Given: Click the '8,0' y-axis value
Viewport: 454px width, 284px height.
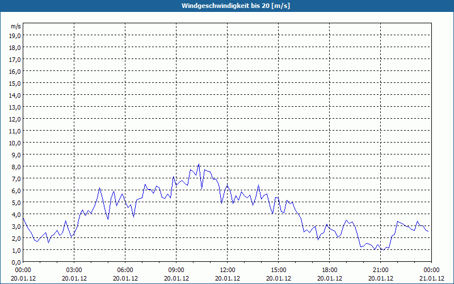Looking at the screenshot, I should coord(16,167).
